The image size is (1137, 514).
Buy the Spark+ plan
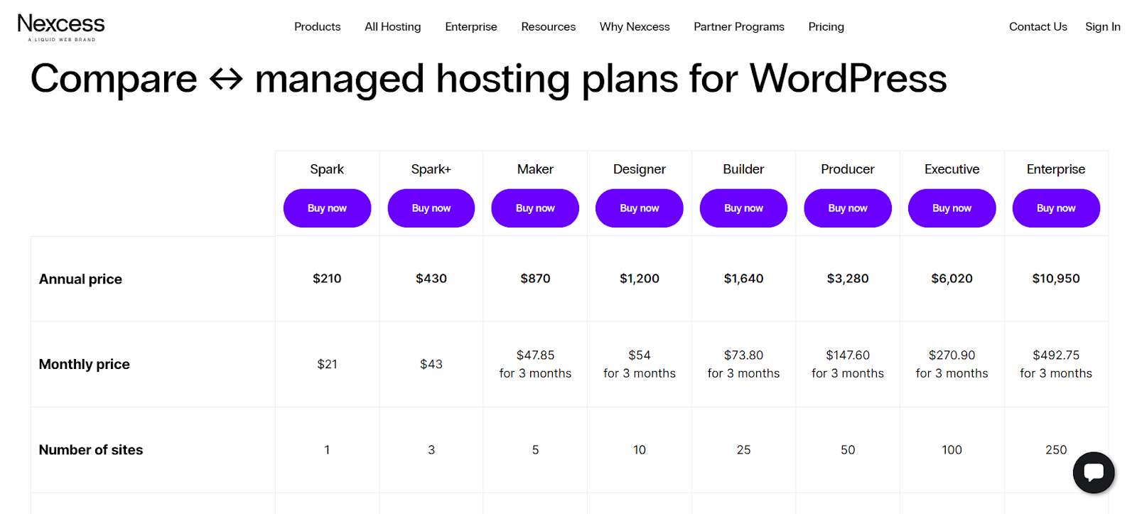coord(431,208)
